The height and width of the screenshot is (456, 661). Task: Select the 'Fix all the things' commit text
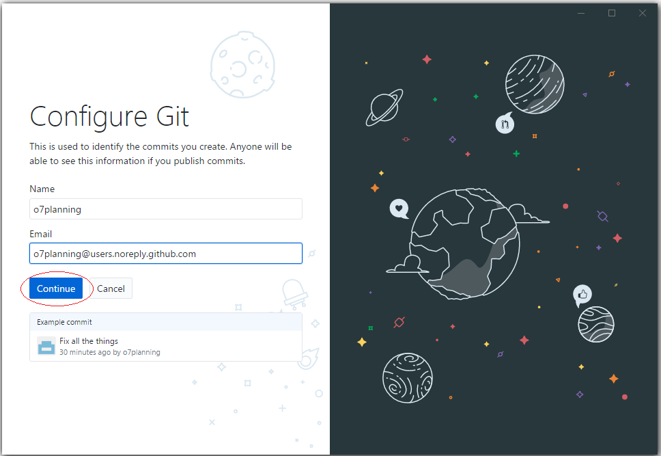coord(89,340)
